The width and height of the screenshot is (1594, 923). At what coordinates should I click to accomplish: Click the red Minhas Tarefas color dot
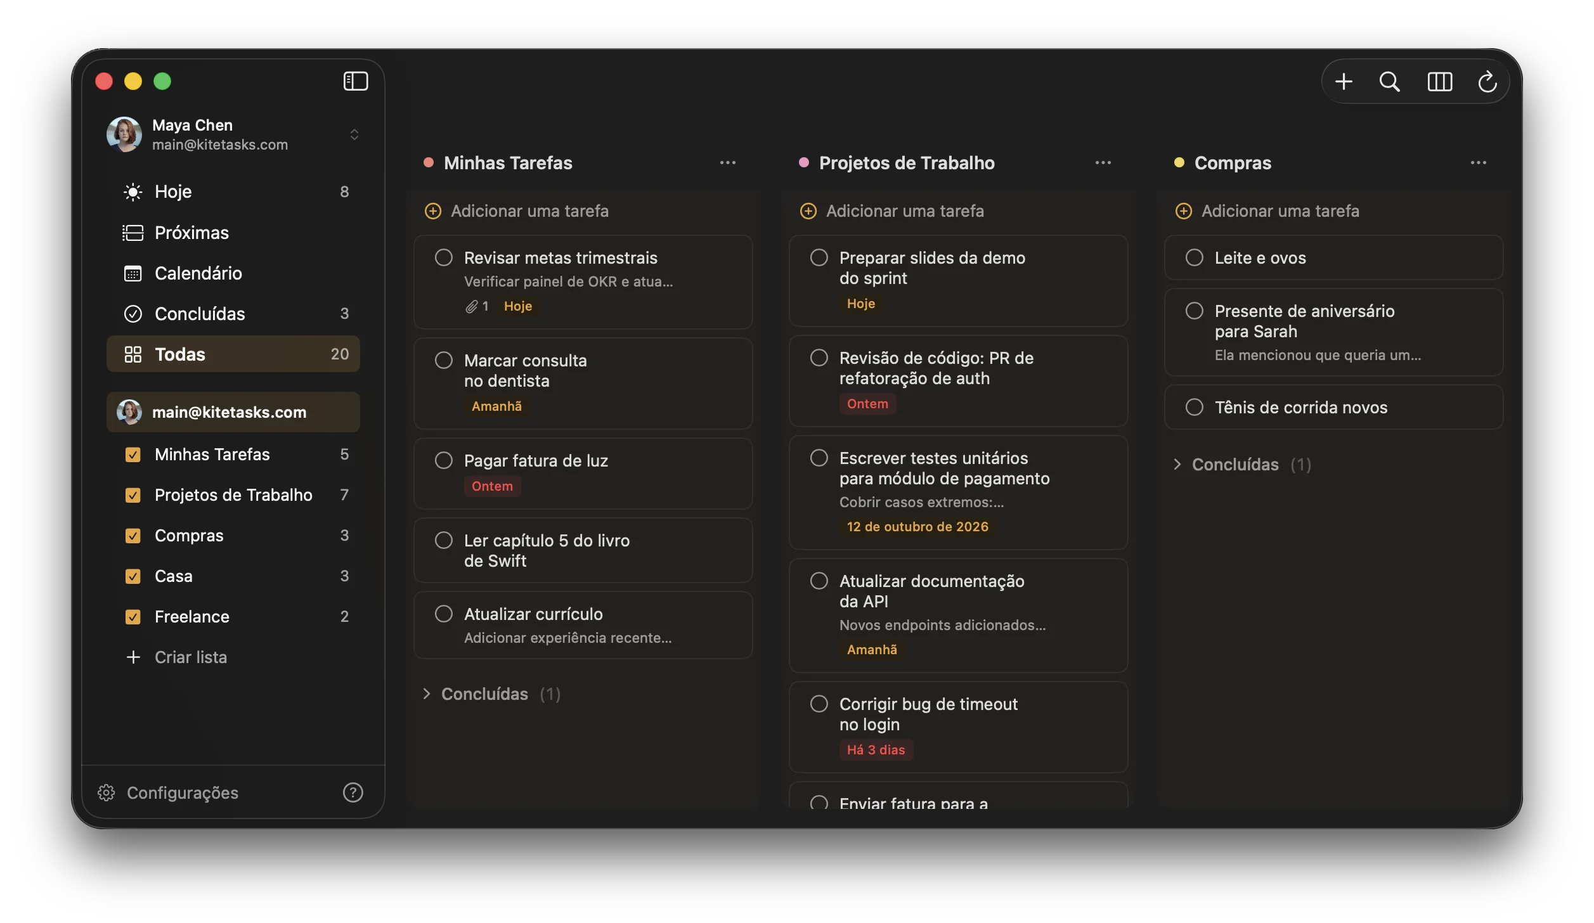coord(429,163)
